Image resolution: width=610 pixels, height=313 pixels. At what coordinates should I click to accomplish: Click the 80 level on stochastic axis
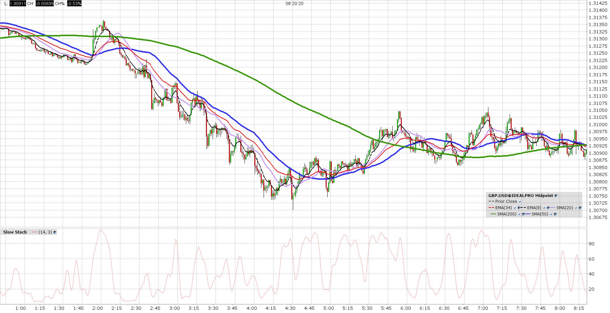tap(592, 244)
